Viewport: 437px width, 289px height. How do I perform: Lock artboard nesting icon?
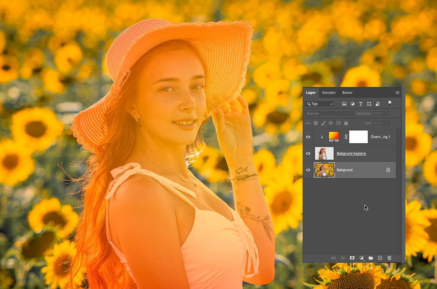pyautogui.click(x=338, y=123)
